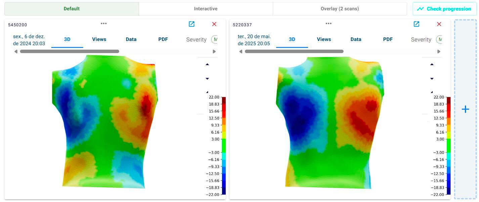
Task: Open the PDF view of scan 5450200
Action: pyautogui.click(x=163, y=39)
